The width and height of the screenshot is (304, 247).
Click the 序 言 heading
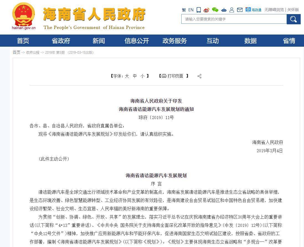point(156,184)
